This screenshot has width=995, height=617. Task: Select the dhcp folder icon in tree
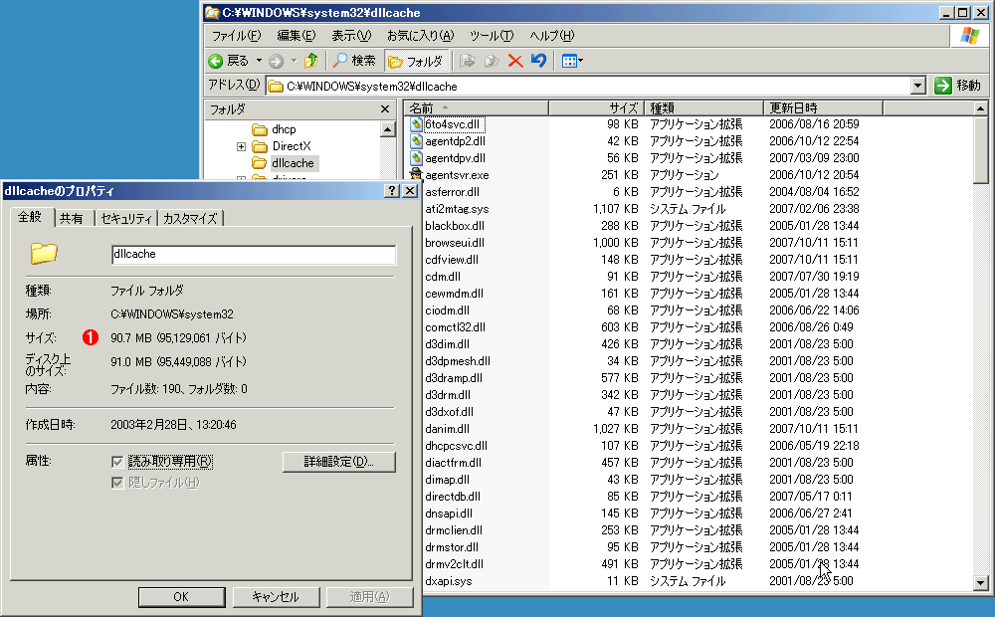pyautogui.click(x=259, y=129)
